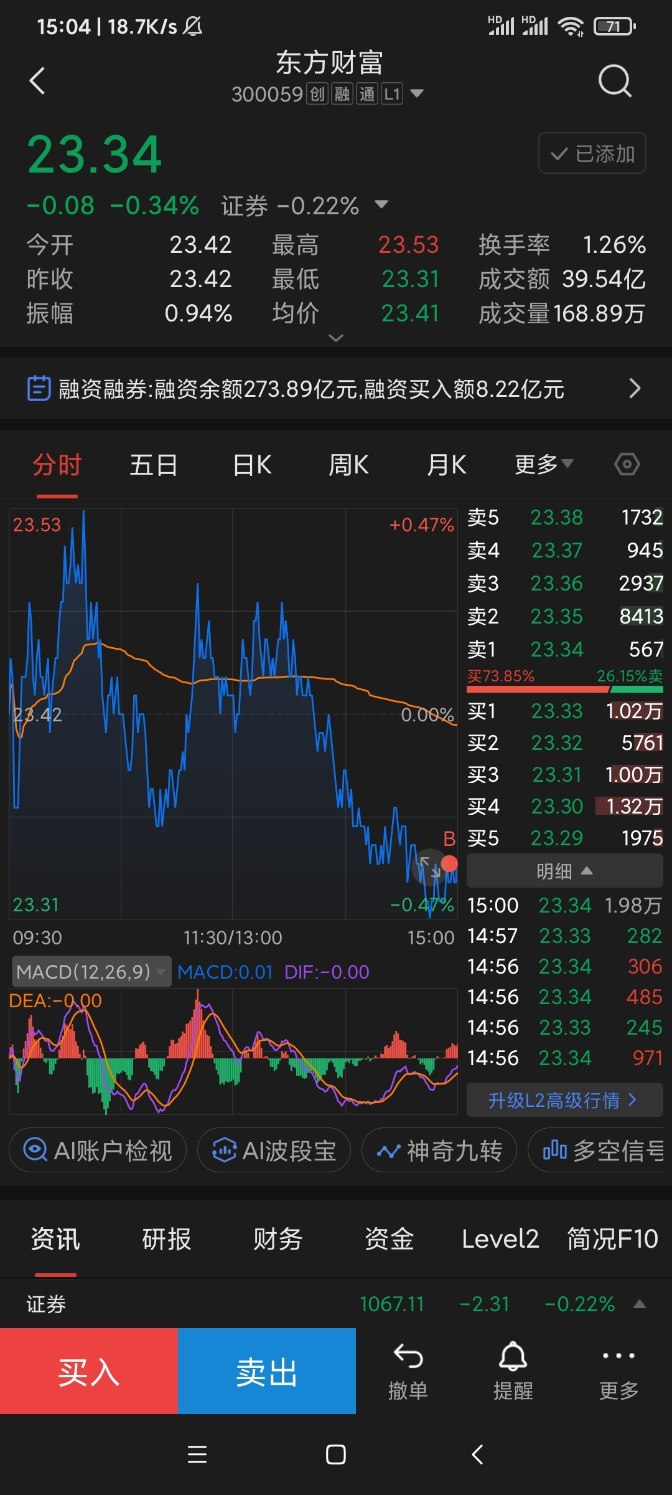672x1495 pixels.
Task: Select the 资讯 news tab
Action: (x=55, y=1239)
